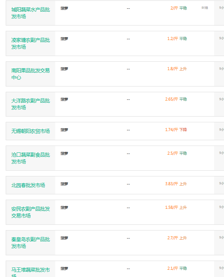Open 南阳果品批发交易中心 market link
Viewport: 224px width, 277px height.
[30, 74]
